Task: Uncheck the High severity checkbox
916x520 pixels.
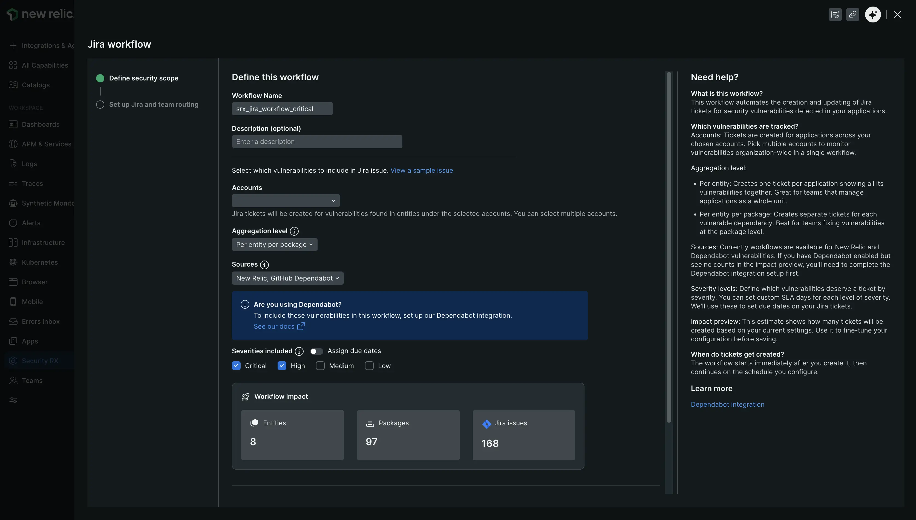Action: [x=282, y=366]
